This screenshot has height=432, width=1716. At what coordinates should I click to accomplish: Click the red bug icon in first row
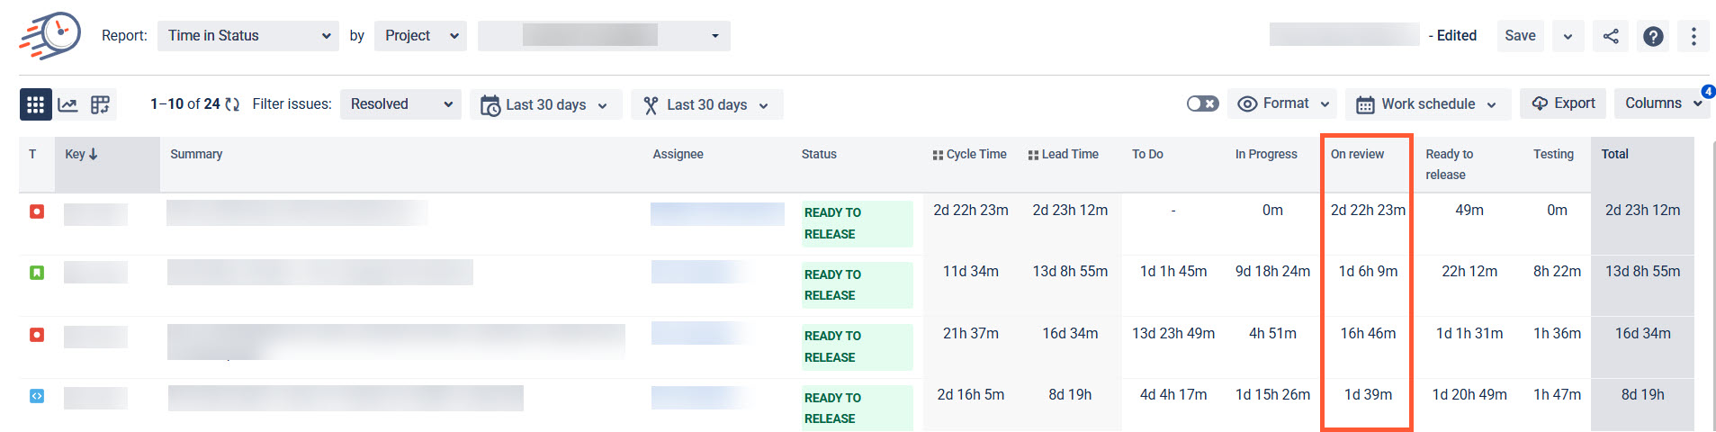click(x=37, y=211)
